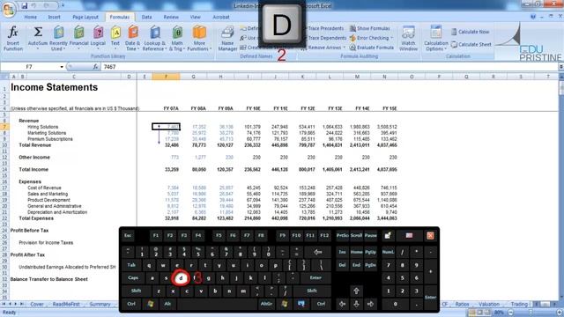Select the Profit Before Tax label
The height and width of the screenshot is (317, 564).
pyautogui.click(x=29, y=231)
